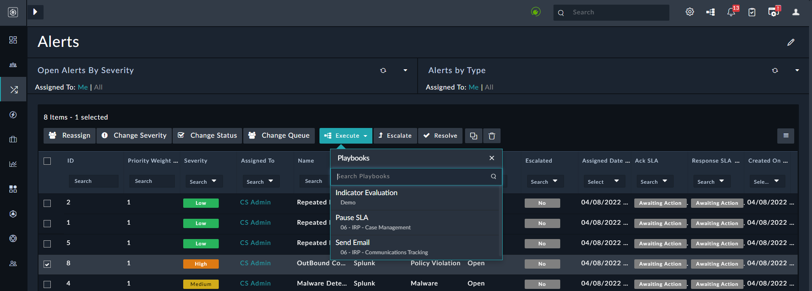Show All in Alerts by Type

[x=489, y=87]
